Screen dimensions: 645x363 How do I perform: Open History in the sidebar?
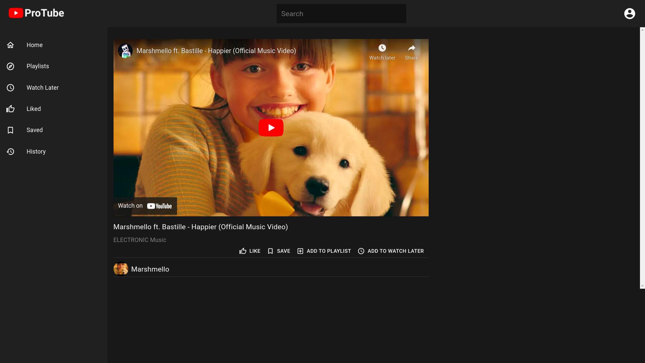pyautogui.click(x=54, y=152)
